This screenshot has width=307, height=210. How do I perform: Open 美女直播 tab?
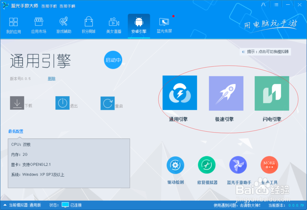click(114, 26)
